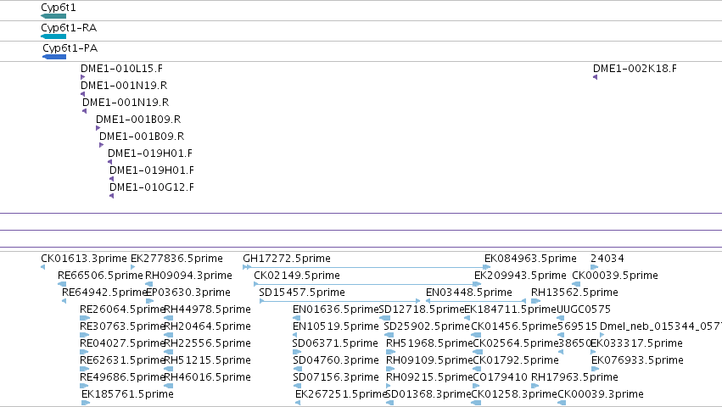The width and height of the screenshot is (722, 407).
Task: Select the RE49686.5prime label
Action: (x=122, y=378)
